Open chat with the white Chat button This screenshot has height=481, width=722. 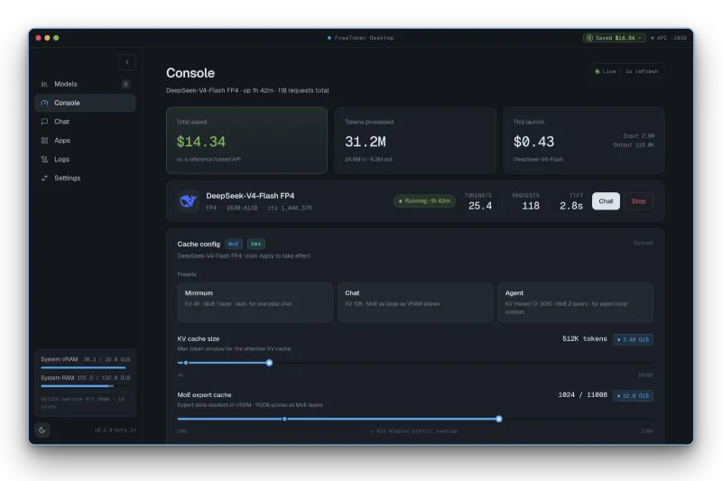point(606,201)
